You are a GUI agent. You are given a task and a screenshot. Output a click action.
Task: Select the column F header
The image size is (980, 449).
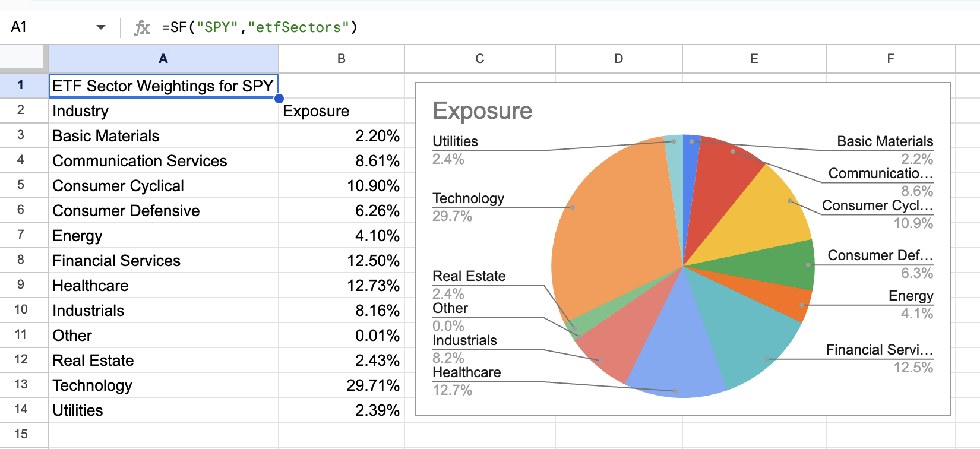(891, 59)
